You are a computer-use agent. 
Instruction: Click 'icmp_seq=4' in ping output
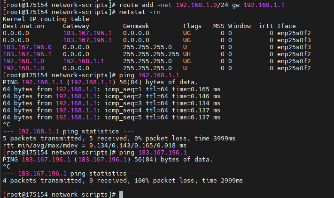click(x=123, y=110)
